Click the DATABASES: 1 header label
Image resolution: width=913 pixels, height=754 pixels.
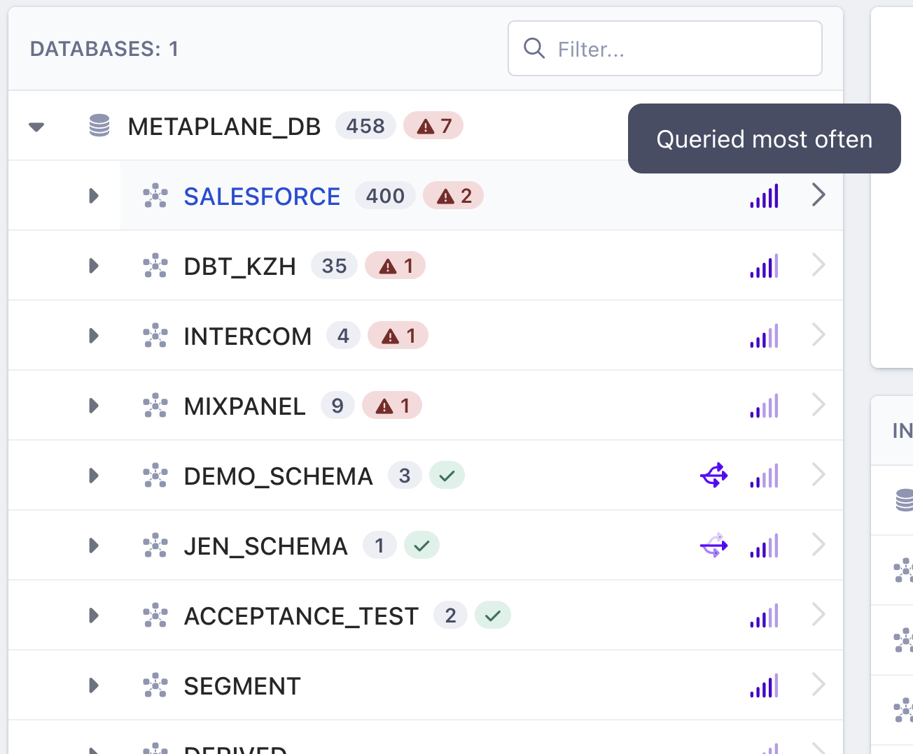click(x=104, y=49)
